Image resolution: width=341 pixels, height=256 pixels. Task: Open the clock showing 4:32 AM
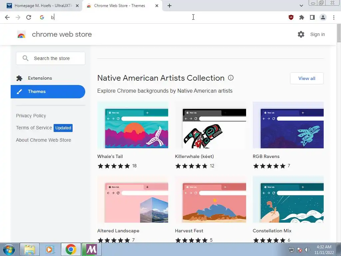click(x=324, y=250)
